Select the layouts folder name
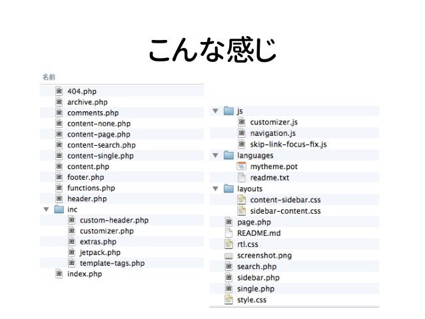Screen dimensions: 425x319 click(250, 189)
